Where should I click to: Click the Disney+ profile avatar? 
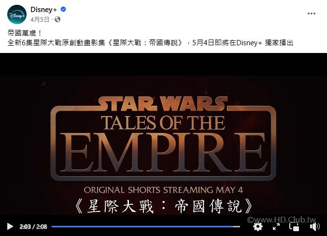tap(17, 14)
